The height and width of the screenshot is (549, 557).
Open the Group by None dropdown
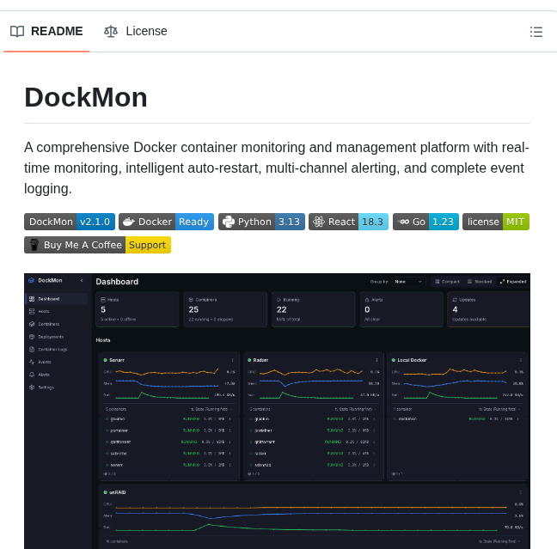(x=408, y=282)
